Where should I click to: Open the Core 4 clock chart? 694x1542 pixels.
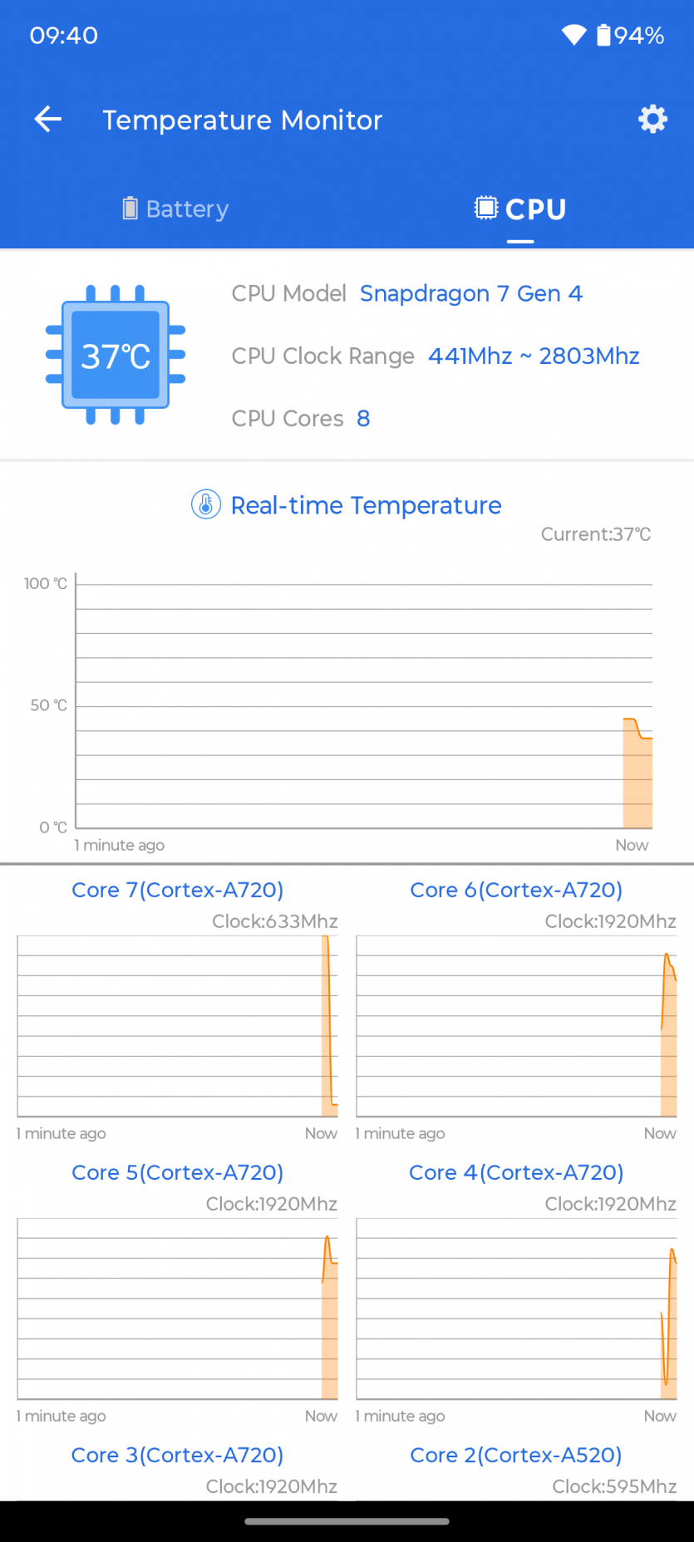tap(516, 1309)
